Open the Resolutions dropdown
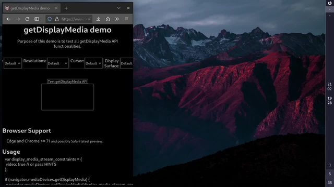334x187 pixels. point(58,63)
